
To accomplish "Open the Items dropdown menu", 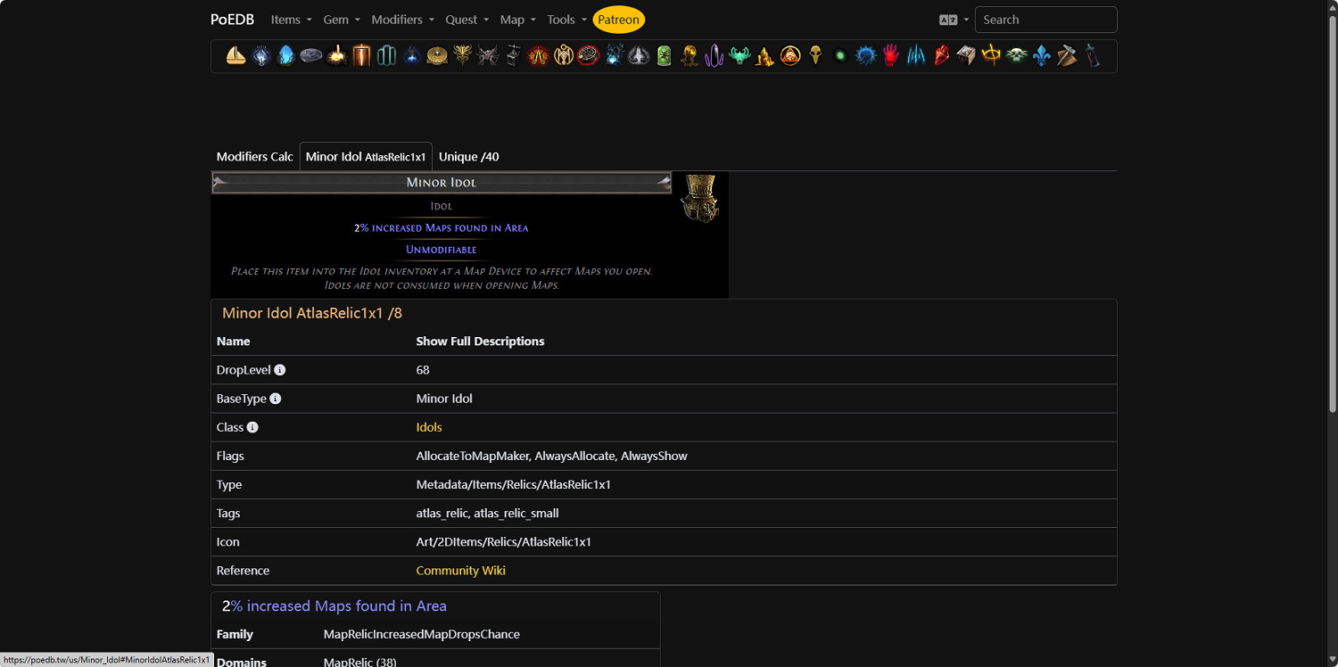I will tap(291, 20).
